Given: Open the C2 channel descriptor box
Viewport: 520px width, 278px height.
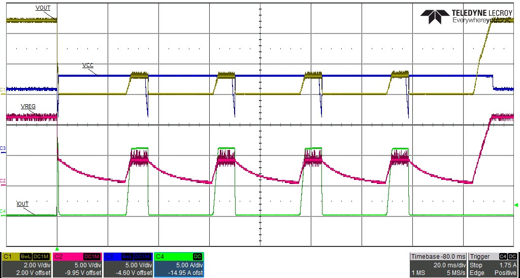Looking at the screenshot, I should (x=77, y=264).
